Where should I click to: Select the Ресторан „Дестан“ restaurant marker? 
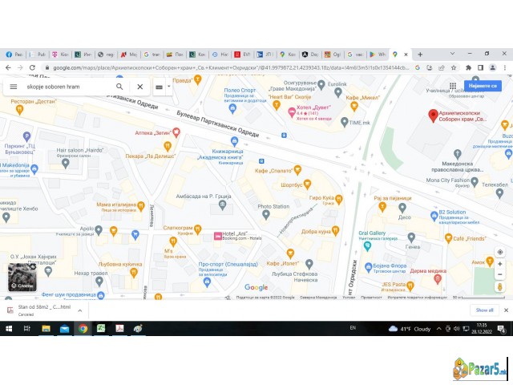[19, 110]
